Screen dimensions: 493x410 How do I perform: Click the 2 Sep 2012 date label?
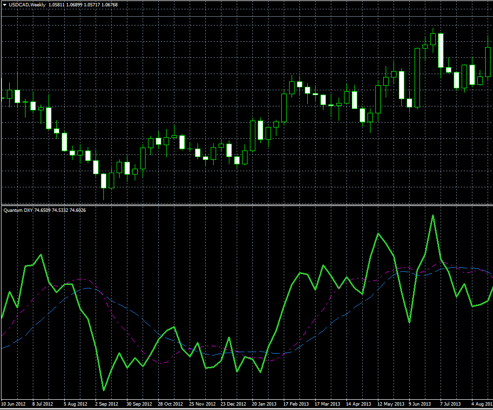(107, 404)
